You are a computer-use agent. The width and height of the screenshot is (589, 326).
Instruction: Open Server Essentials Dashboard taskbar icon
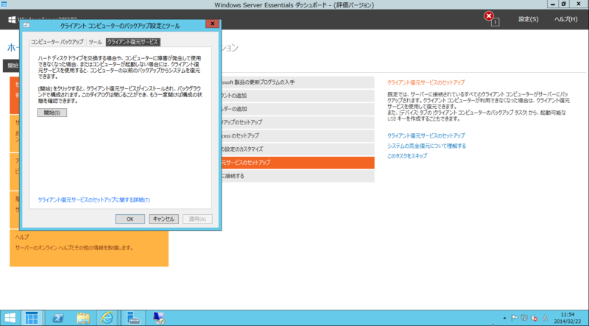32,318
